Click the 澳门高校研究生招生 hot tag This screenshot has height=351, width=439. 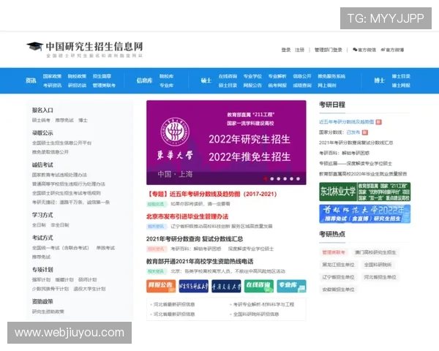click(375, 252)
